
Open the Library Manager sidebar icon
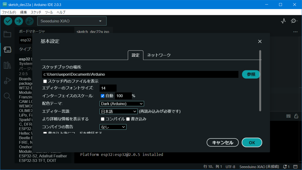(x=7, y=65)
